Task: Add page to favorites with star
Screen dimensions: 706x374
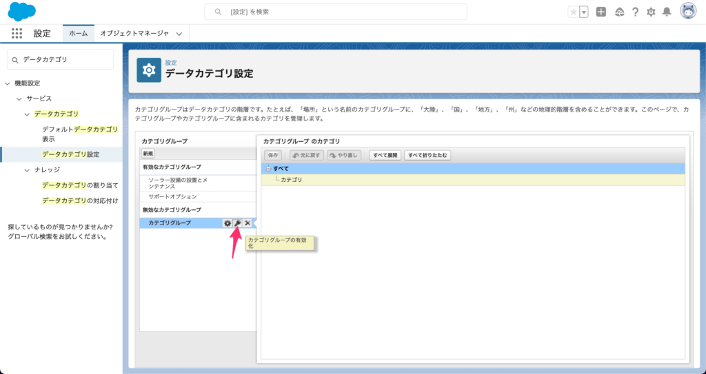Action: coord(573,12)
